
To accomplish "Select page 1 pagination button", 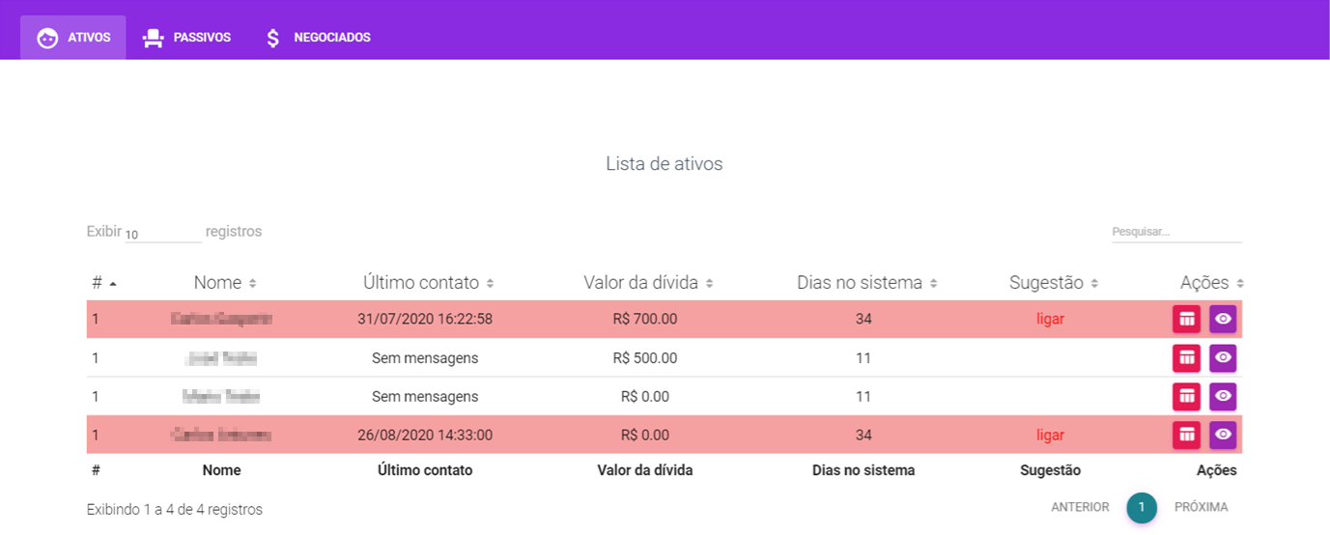I will click(1142, 507).
